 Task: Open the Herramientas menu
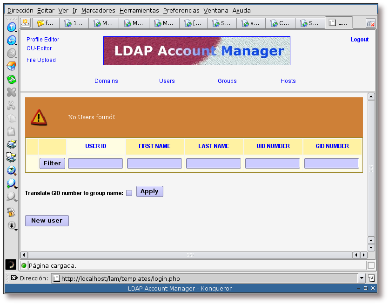pyautogui.click(x=139, y=10)
